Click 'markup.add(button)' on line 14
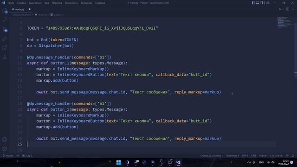Image resolution: width=297 pixels, height=167 pixels. (x=57, y=80)
